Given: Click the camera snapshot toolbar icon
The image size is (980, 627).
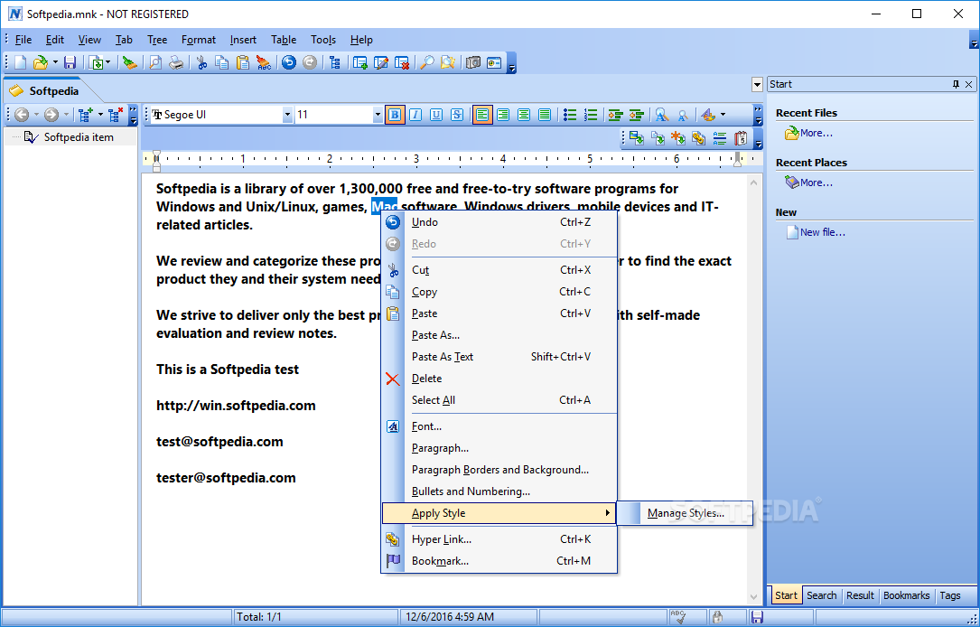Looking at the screenshot, I should pyautogui.click(x=473, y=62).
